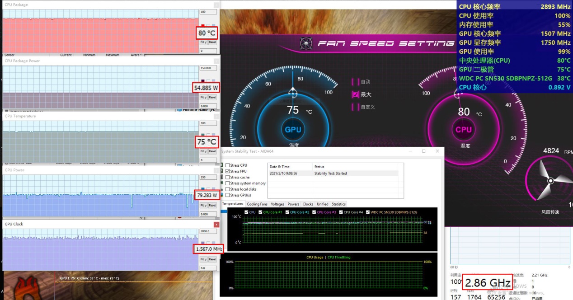Toggle the CPU Core #4 graph checkbox
573x300 pixels.
(x=341, y=212)
